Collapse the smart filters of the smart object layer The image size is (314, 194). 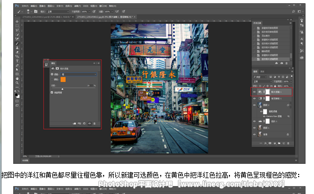point(290,105)
